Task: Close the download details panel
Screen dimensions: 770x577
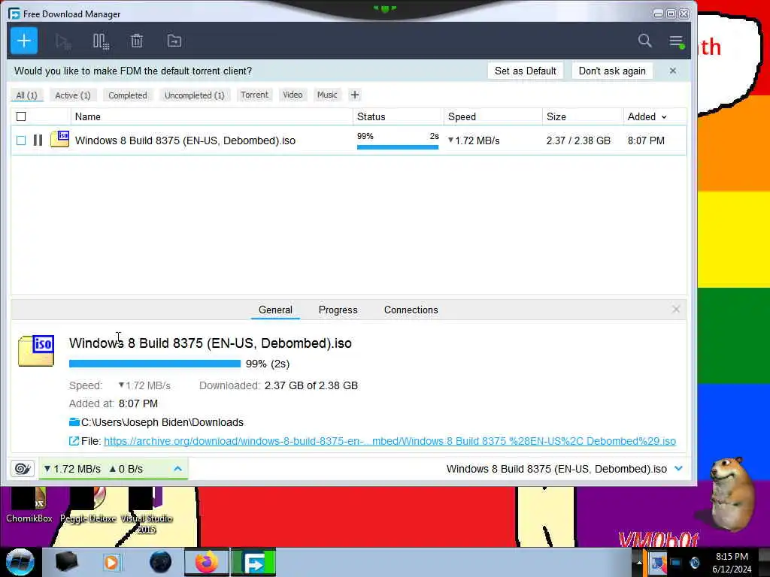Action: pos(676,309)
